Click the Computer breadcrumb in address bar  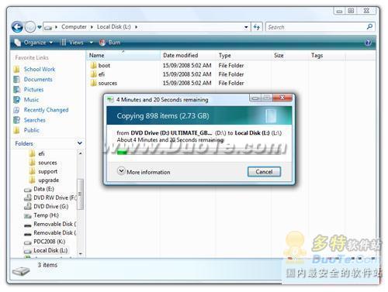(74, 27)
